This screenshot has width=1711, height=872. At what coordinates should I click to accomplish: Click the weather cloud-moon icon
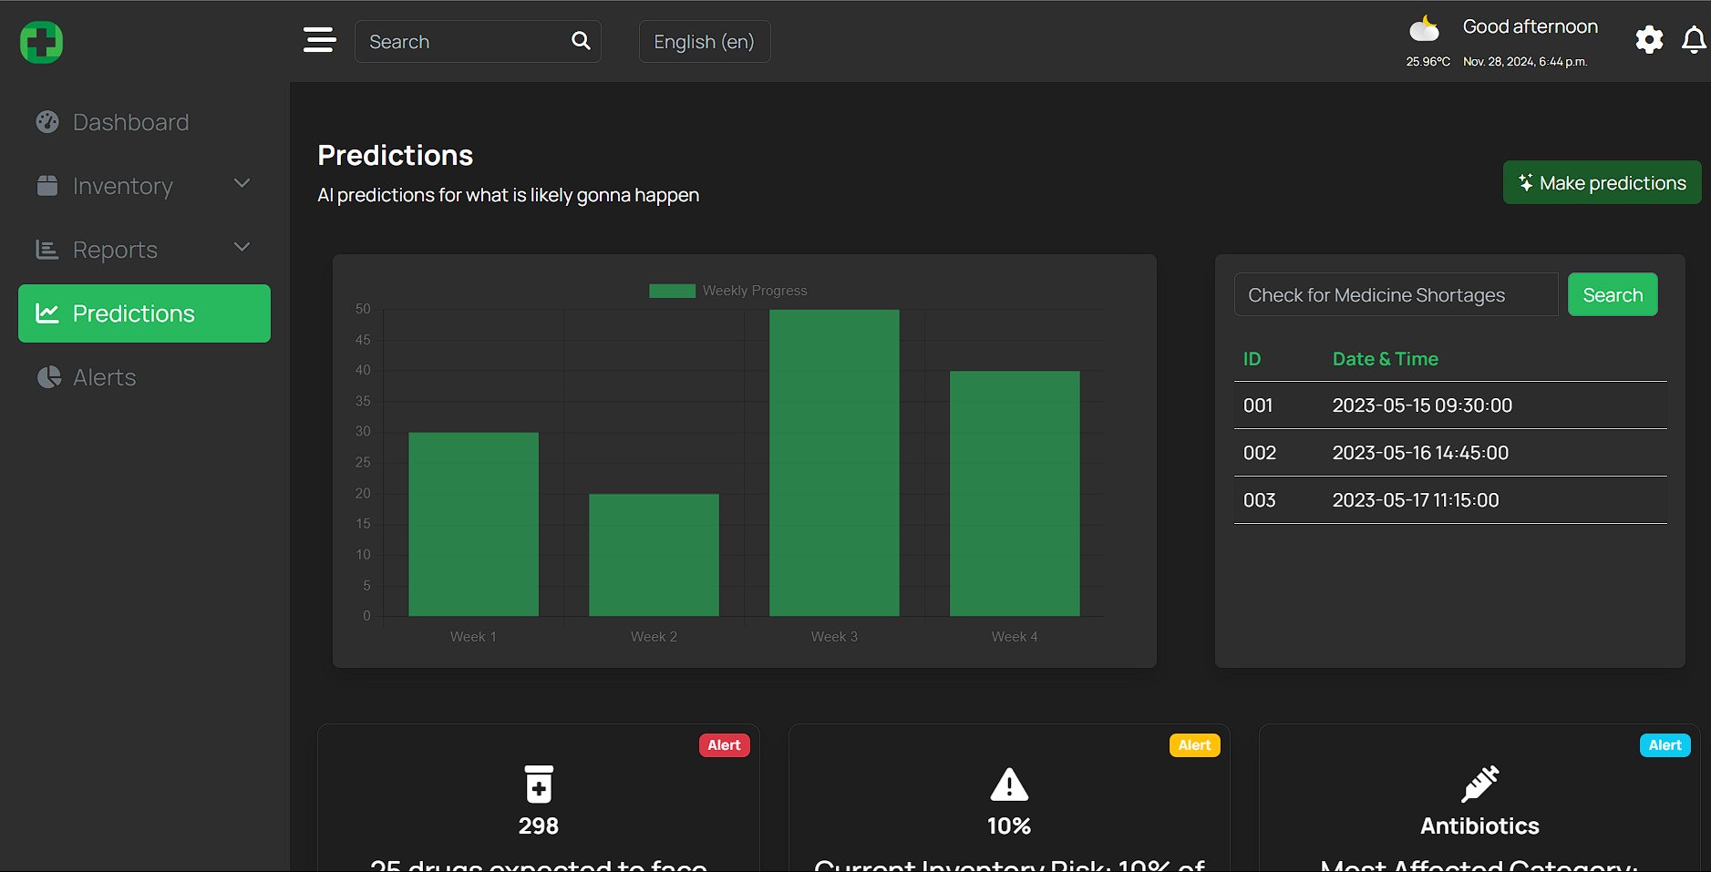point(1425,29)
